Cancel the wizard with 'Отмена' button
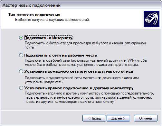Image resolution: width=162 pixels, height=126 pixels. (146, 118)
